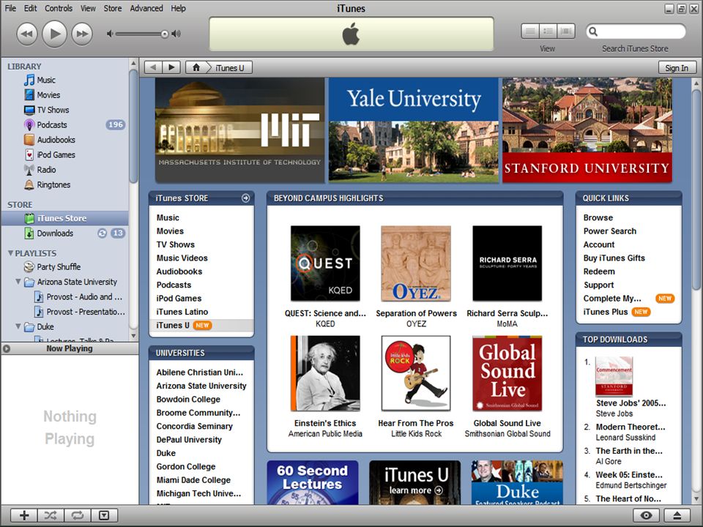Image resolution: width=703 pixels, height=527 pixels.
Task: Click the high-volume speaker icon
Action: [x=176, y=34]
